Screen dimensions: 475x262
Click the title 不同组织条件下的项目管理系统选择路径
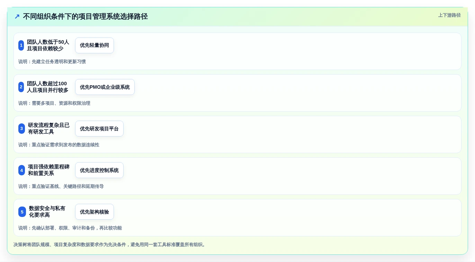coord(85,17)
